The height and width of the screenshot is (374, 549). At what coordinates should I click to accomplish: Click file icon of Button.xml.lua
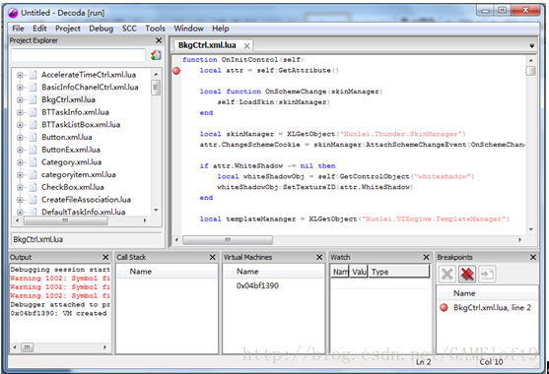(33, 137)
